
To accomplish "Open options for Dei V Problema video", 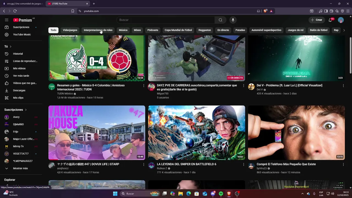I will coord(343,86).
